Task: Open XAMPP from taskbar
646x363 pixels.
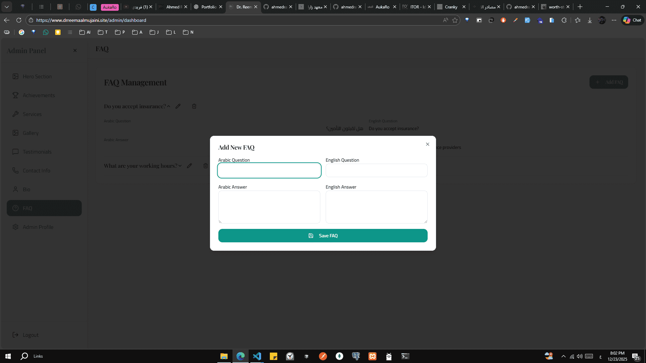Action: pyautogui.click(x=372, y=356)
